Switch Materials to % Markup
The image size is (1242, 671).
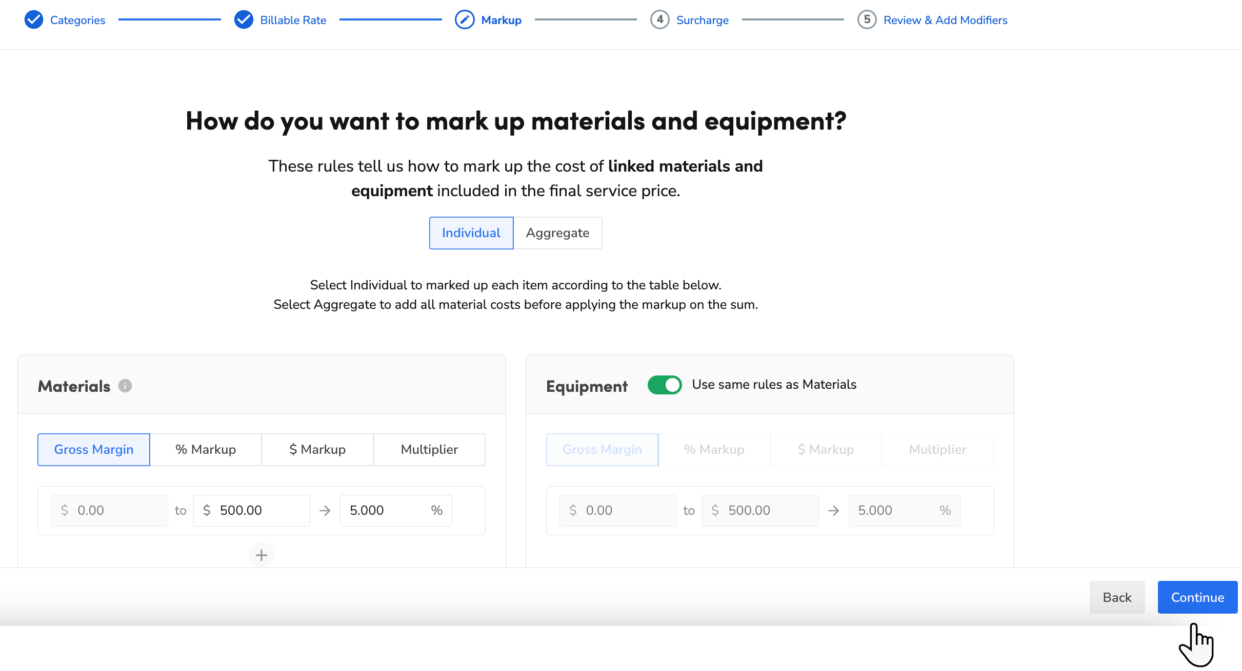pyautogui.click(x=205, y=449)
